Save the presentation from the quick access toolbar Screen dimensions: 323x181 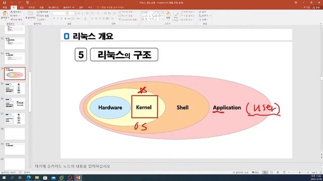click(5, 3)
